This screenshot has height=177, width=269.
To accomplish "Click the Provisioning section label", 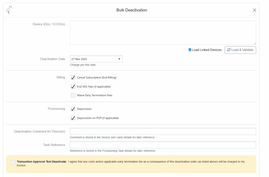I will coord(56,109).
